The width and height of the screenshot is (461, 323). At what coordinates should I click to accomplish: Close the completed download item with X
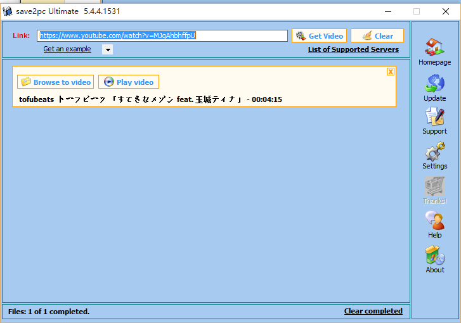point(391,72)
